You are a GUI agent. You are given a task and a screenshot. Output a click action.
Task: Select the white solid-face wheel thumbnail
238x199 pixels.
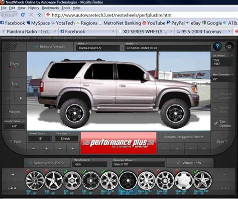[184, 181]
